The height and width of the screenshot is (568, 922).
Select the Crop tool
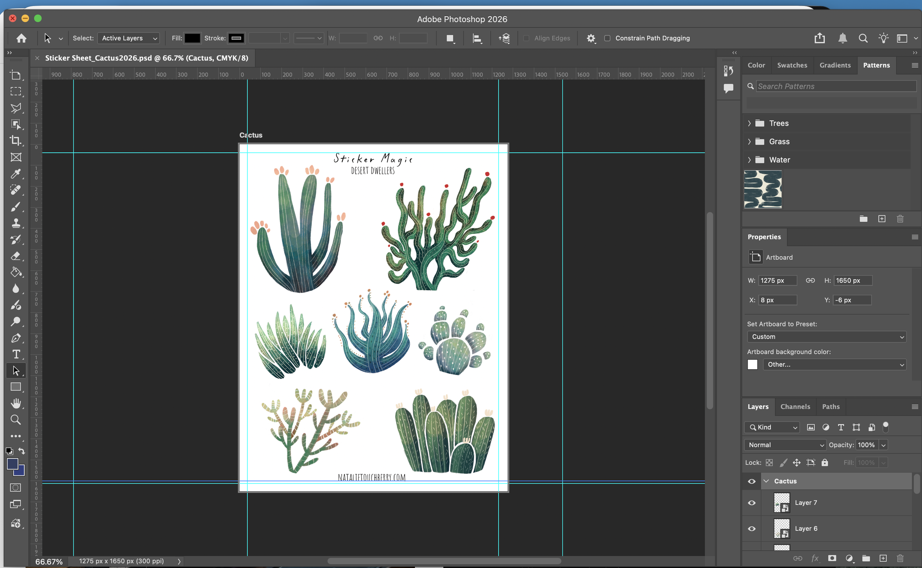[x=15, y=141]
